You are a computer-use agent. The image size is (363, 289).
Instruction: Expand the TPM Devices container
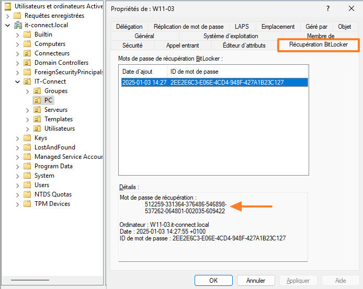(x=18, y=204)
